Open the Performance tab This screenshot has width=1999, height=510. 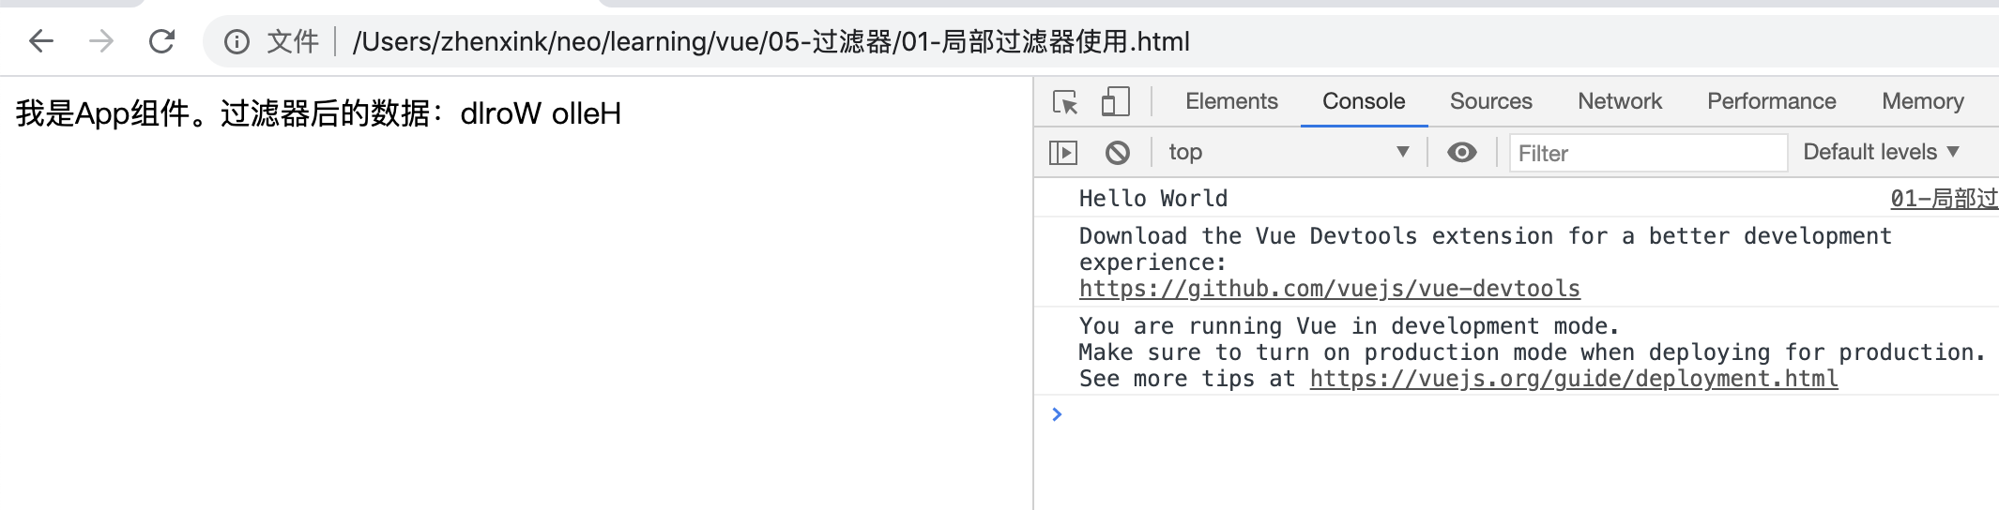tap(1771, 101)
